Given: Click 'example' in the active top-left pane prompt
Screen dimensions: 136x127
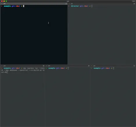Looking at the screenshot, I should pyautogui.click(x=7, y=6).
